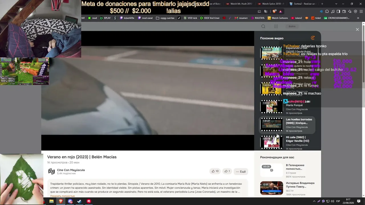Open Steam from the taskbar
Viewport: 365px width, 205px height.
pos(79,201)
